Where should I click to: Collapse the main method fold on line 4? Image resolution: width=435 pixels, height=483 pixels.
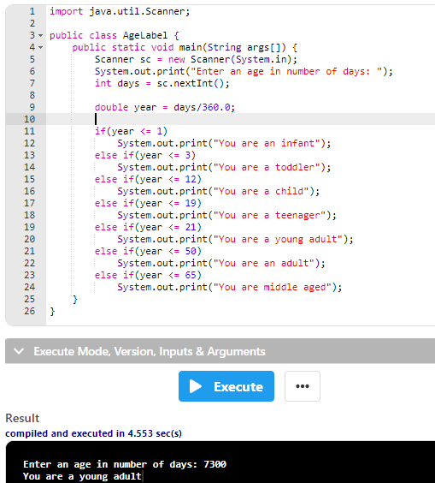40,48
